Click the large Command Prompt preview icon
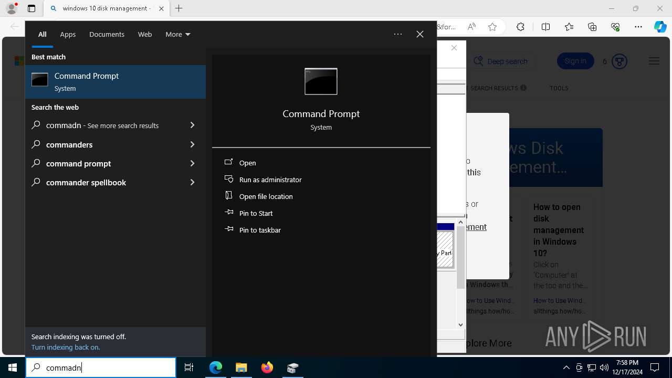 (x=321, y=81)
